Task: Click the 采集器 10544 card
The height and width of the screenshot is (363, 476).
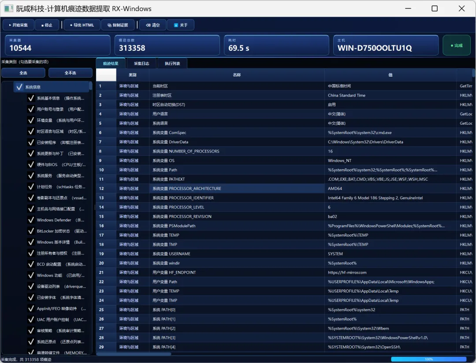Action: (x=58, y=45)
